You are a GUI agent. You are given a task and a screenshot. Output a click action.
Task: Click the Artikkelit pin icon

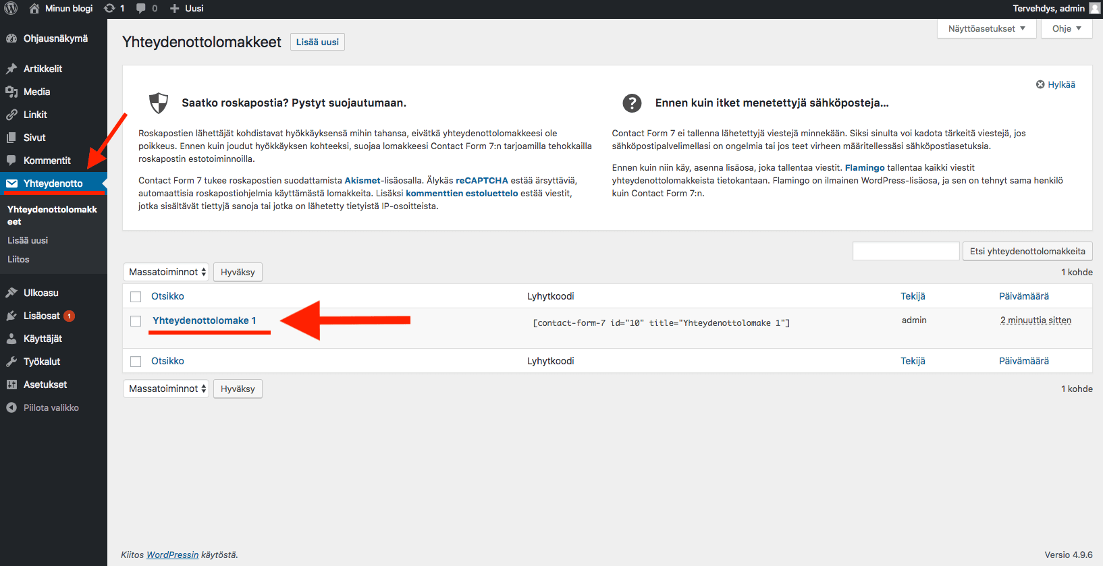pos(11,69)
